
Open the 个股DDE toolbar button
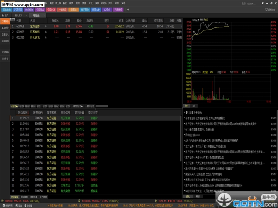point(51,10)
